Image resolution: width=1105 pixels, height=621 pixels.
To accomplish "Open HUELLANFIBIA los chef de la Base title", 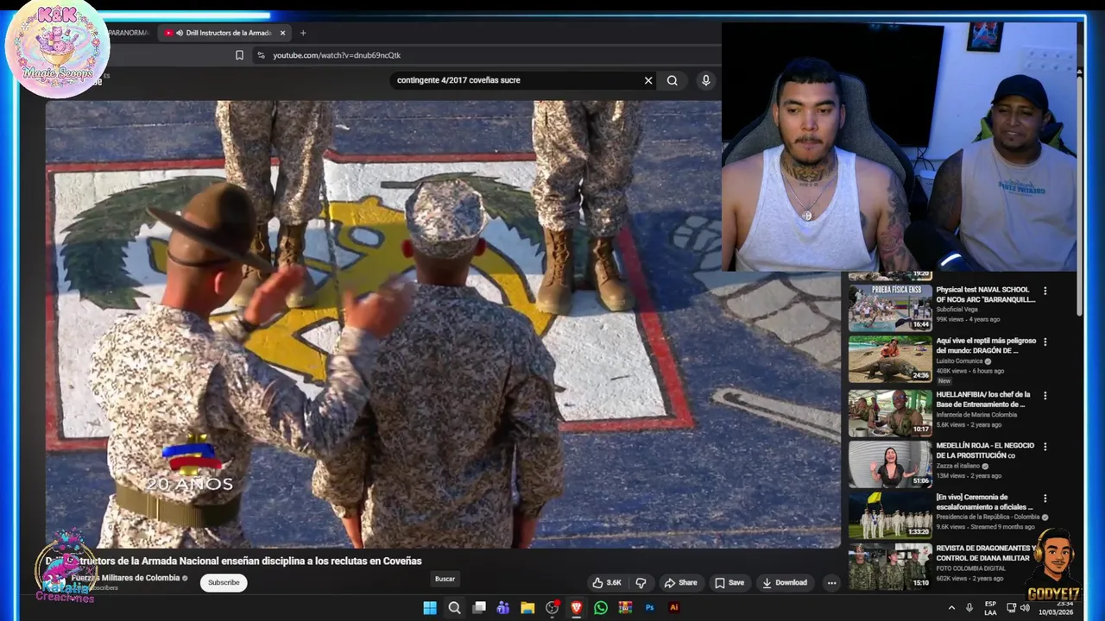I will 982,399.
